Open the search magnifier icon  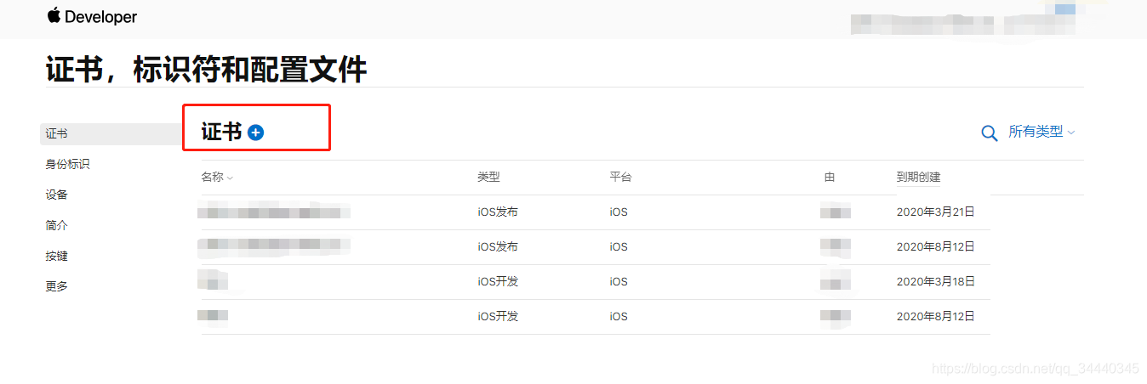990,133
